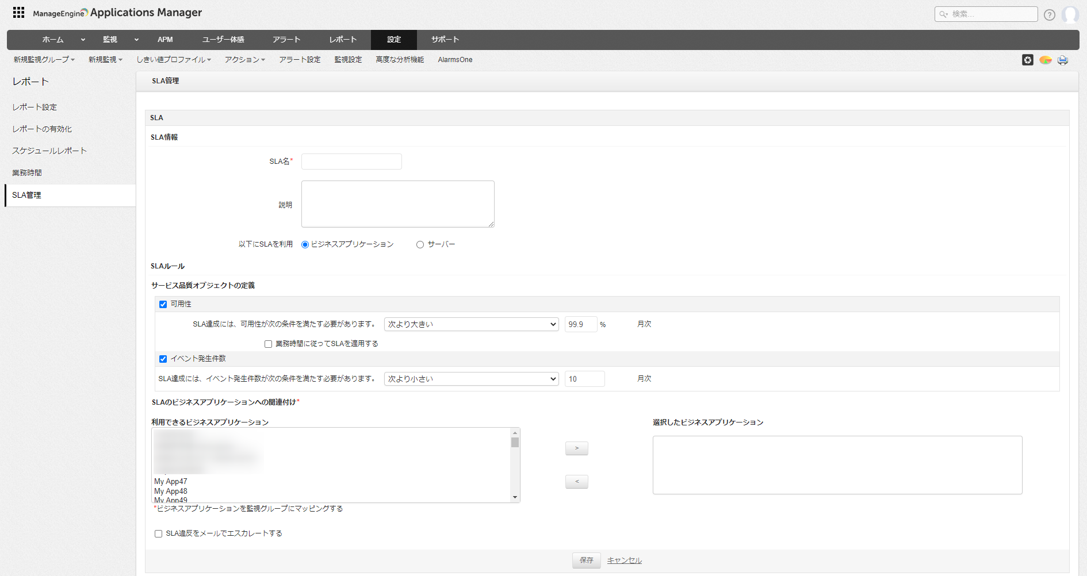Click the pie chart icon
Image resolution: width=1087 pixels, height=576 pixels.
[x=1046, y=60]
